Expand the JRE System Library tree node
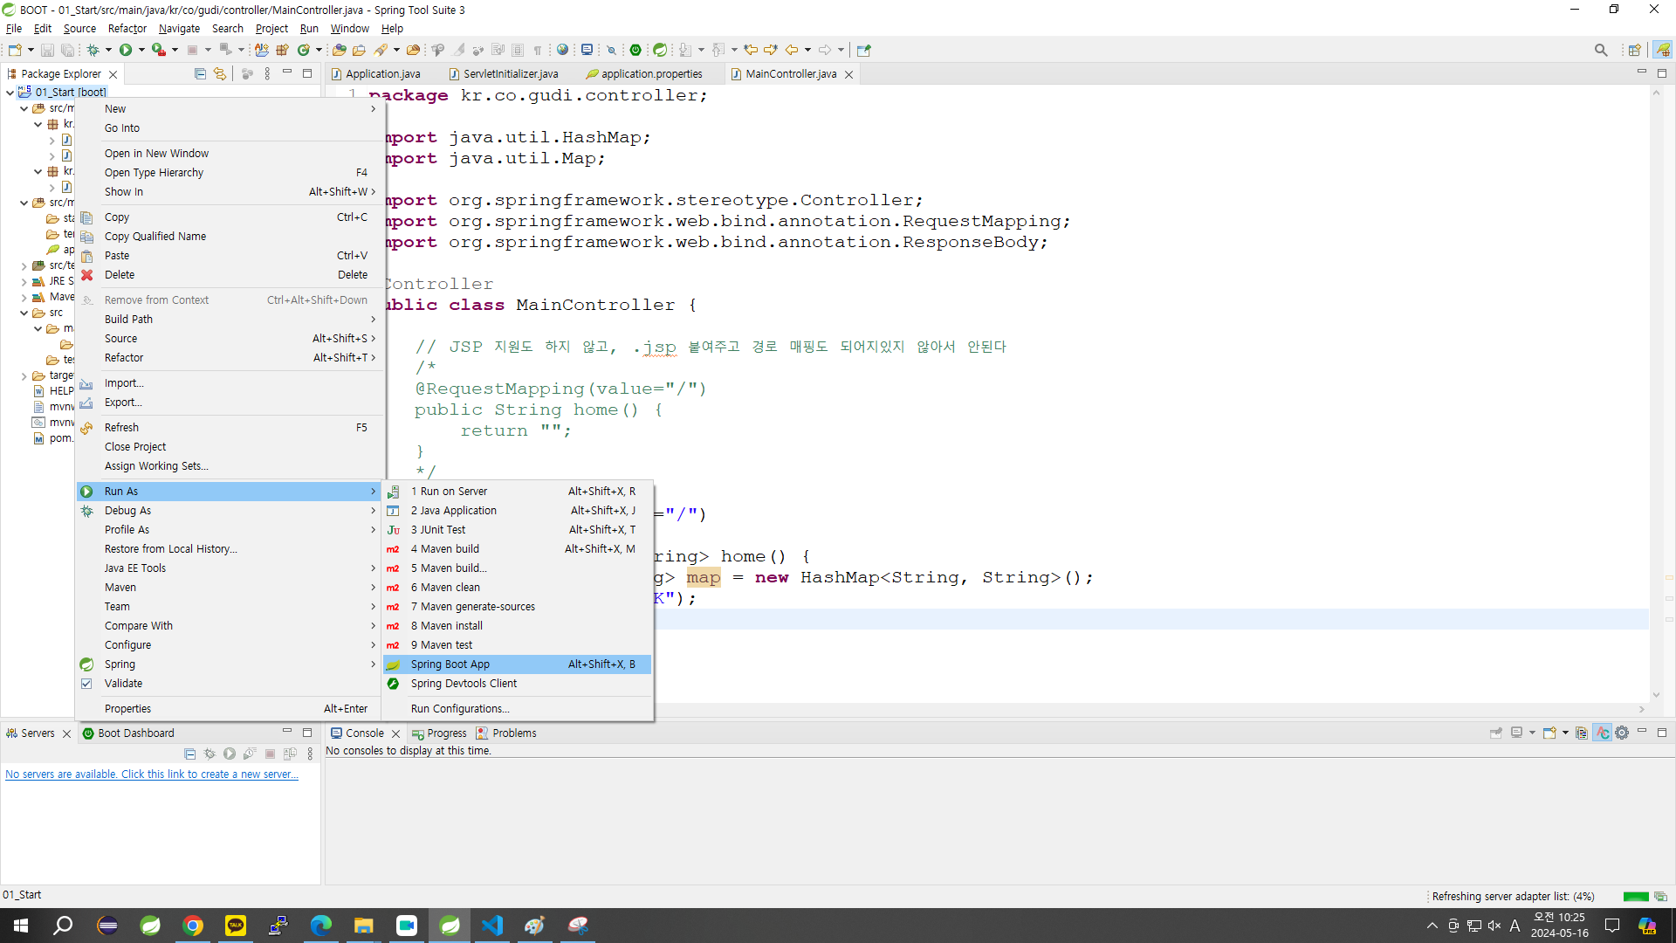This screenshot has height=943, width=1676. pyautogui.click(x=24, y=281)
